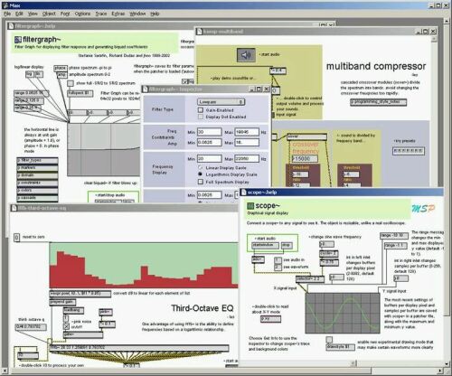Viewport: 452px width, 376px height.
Task: Click the oscilloscope display showing the sine wave
Action: (x=343, y=313)
